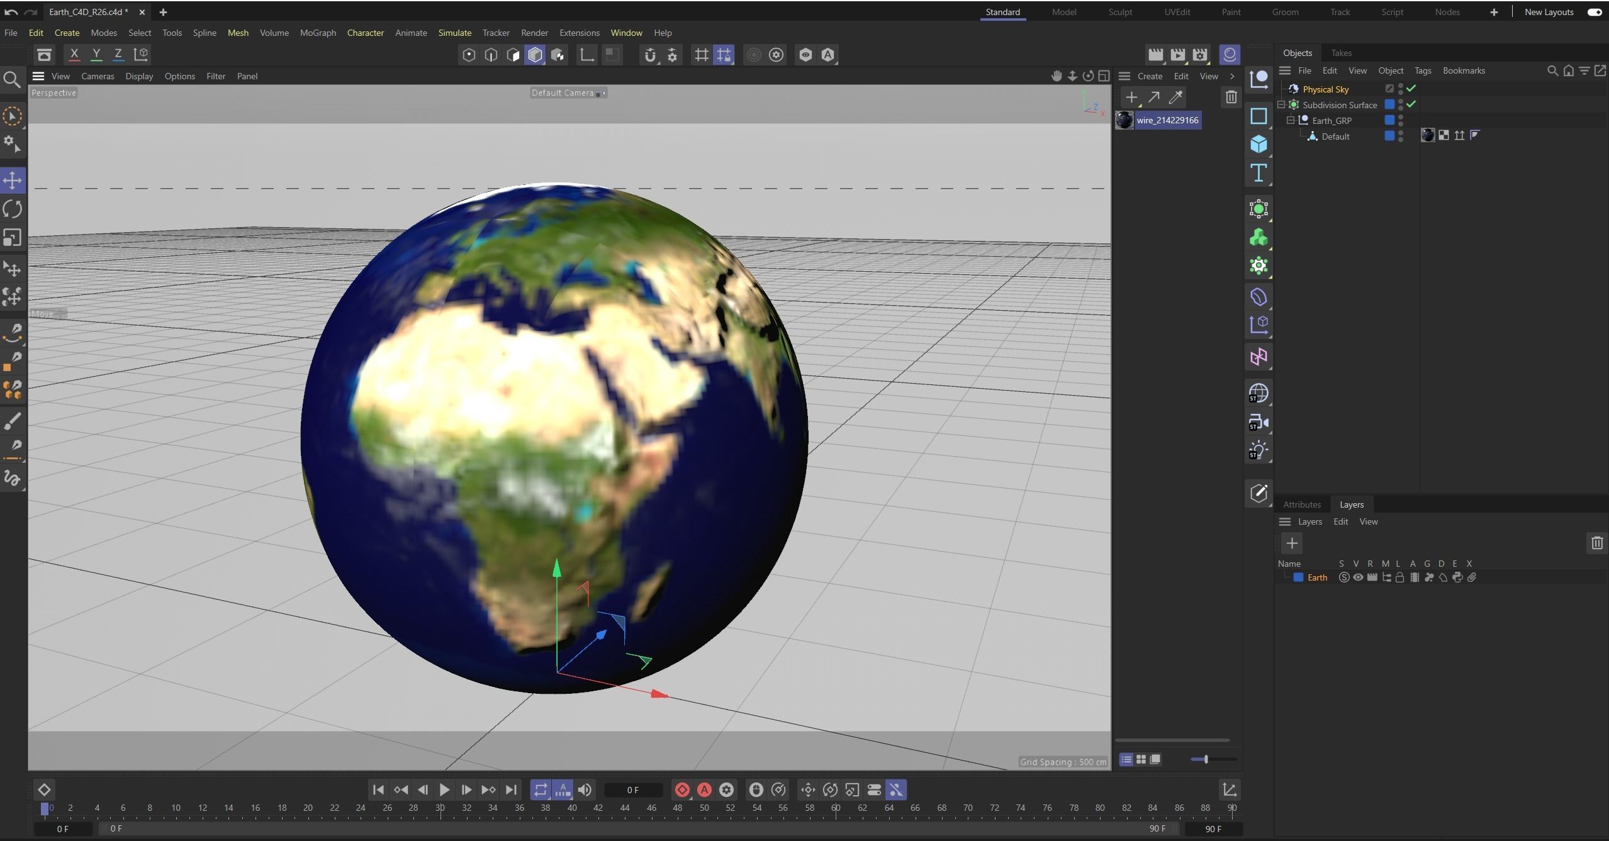Collapse the Earth_GRP tree node
1609x841 pixels.
(x=1291, y=120)
